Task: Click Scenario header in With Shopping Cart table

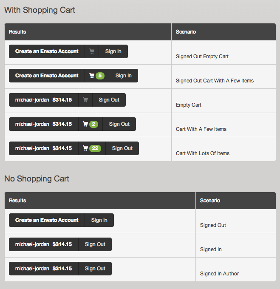Action: [x=186, y=32]
